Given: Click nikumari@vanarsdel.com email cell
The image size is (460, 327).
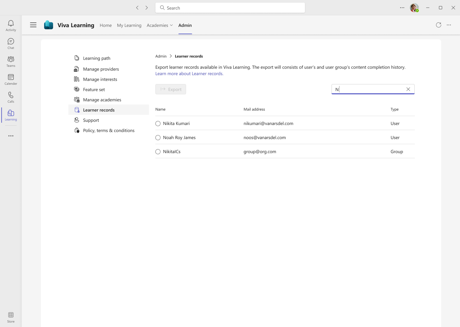Looking at the screenshot, I should pyautogui.click(x=268, y=123).
